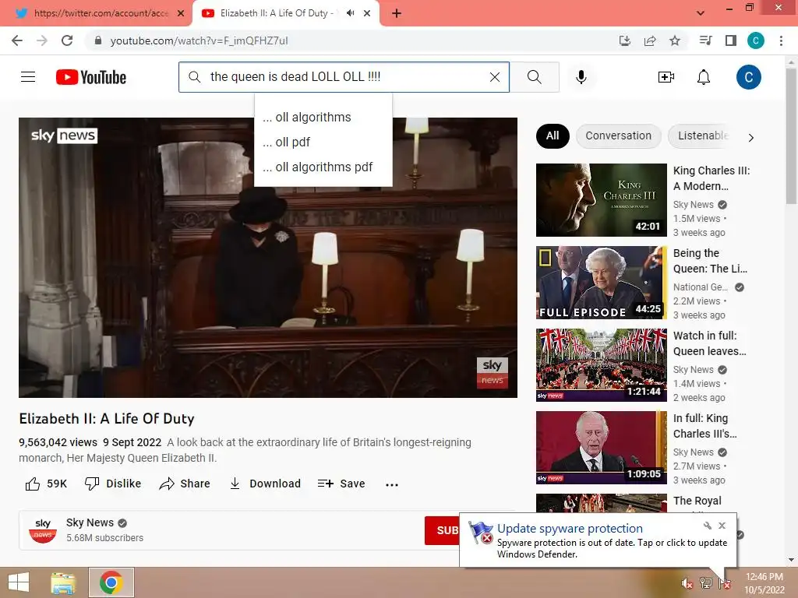Viewport: 798px width, 598px height.
Task: Open the "King Charles III: A Modern..." title
Action: [711, 178]
